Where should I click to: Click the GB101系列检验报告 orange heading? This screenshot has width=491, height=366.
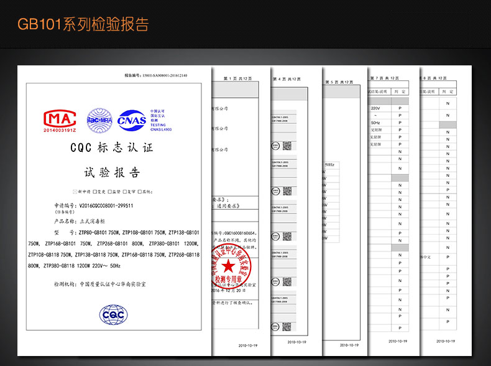tap(83, 24)
